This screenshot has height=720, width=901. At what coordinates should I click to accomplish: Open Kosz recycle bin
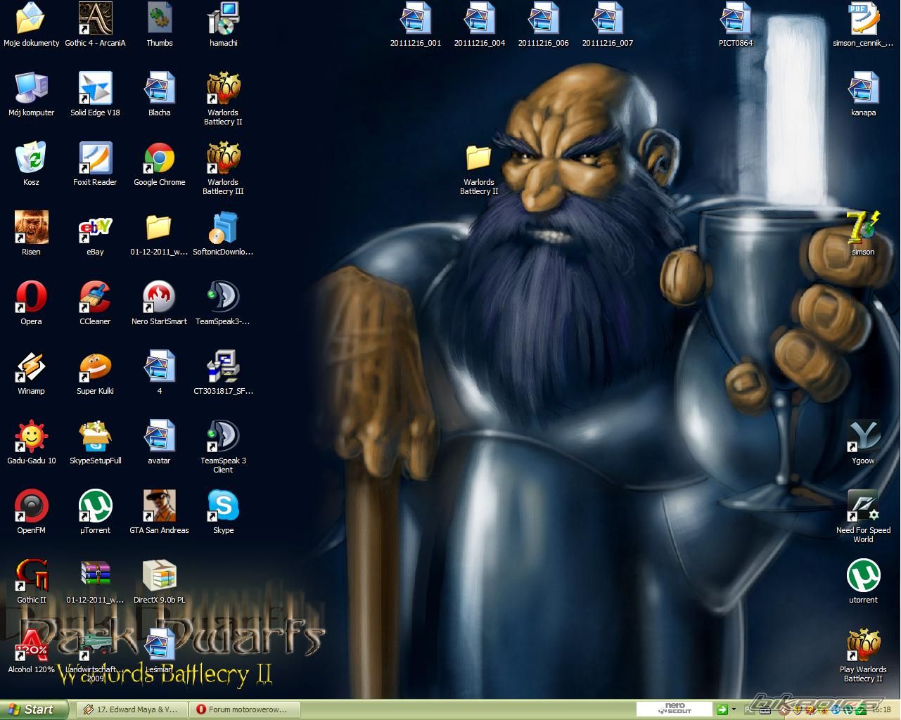pyautogui.click(x=31, y=158)
